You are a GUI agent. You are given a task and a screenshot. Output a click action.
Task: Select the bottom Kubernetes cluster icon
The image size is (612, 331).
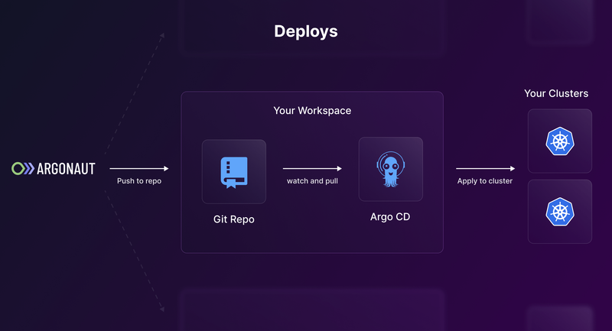(559, 211)
